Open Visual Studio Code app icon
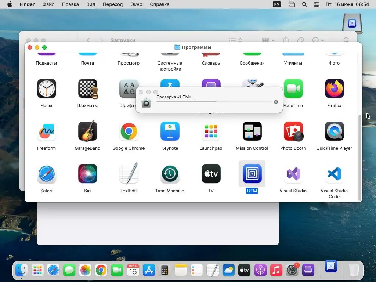The image size is (376, 282). (x=334, y=174)
